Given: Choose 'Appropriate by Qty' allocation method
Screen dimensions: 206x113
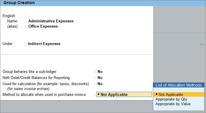Looking at the screenshot, I should pyautogui.click(x=171, y=99).
